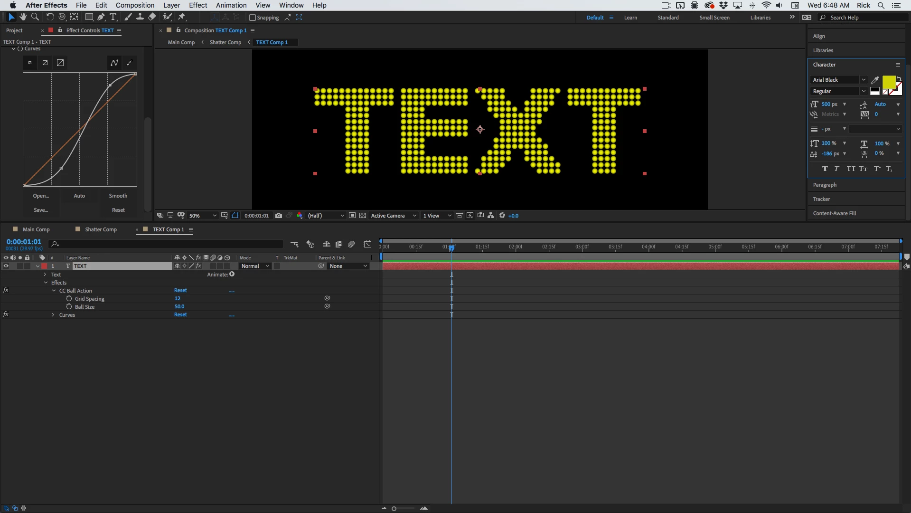Click the Ball Size stopwatch
Image resolution: width=911 pixels, height=513 pixels.
coord(69,307)
